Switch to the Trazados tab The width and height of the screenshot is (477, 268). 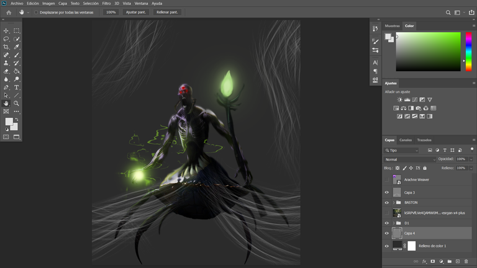(x=424, y=140)
